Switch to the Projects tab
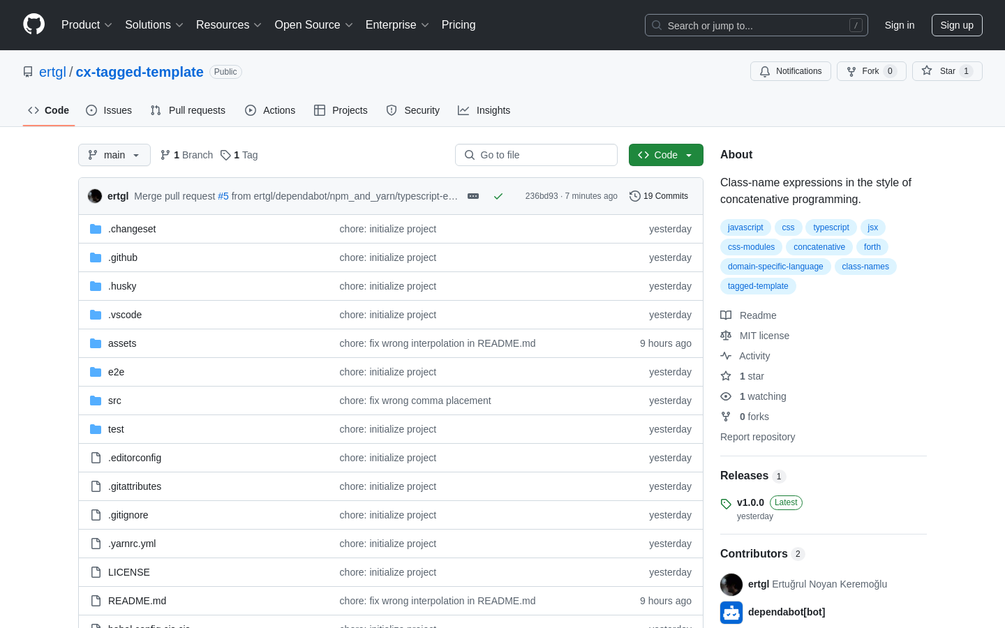The height and width of the screenshot is (628, 1005). [341, 110]
